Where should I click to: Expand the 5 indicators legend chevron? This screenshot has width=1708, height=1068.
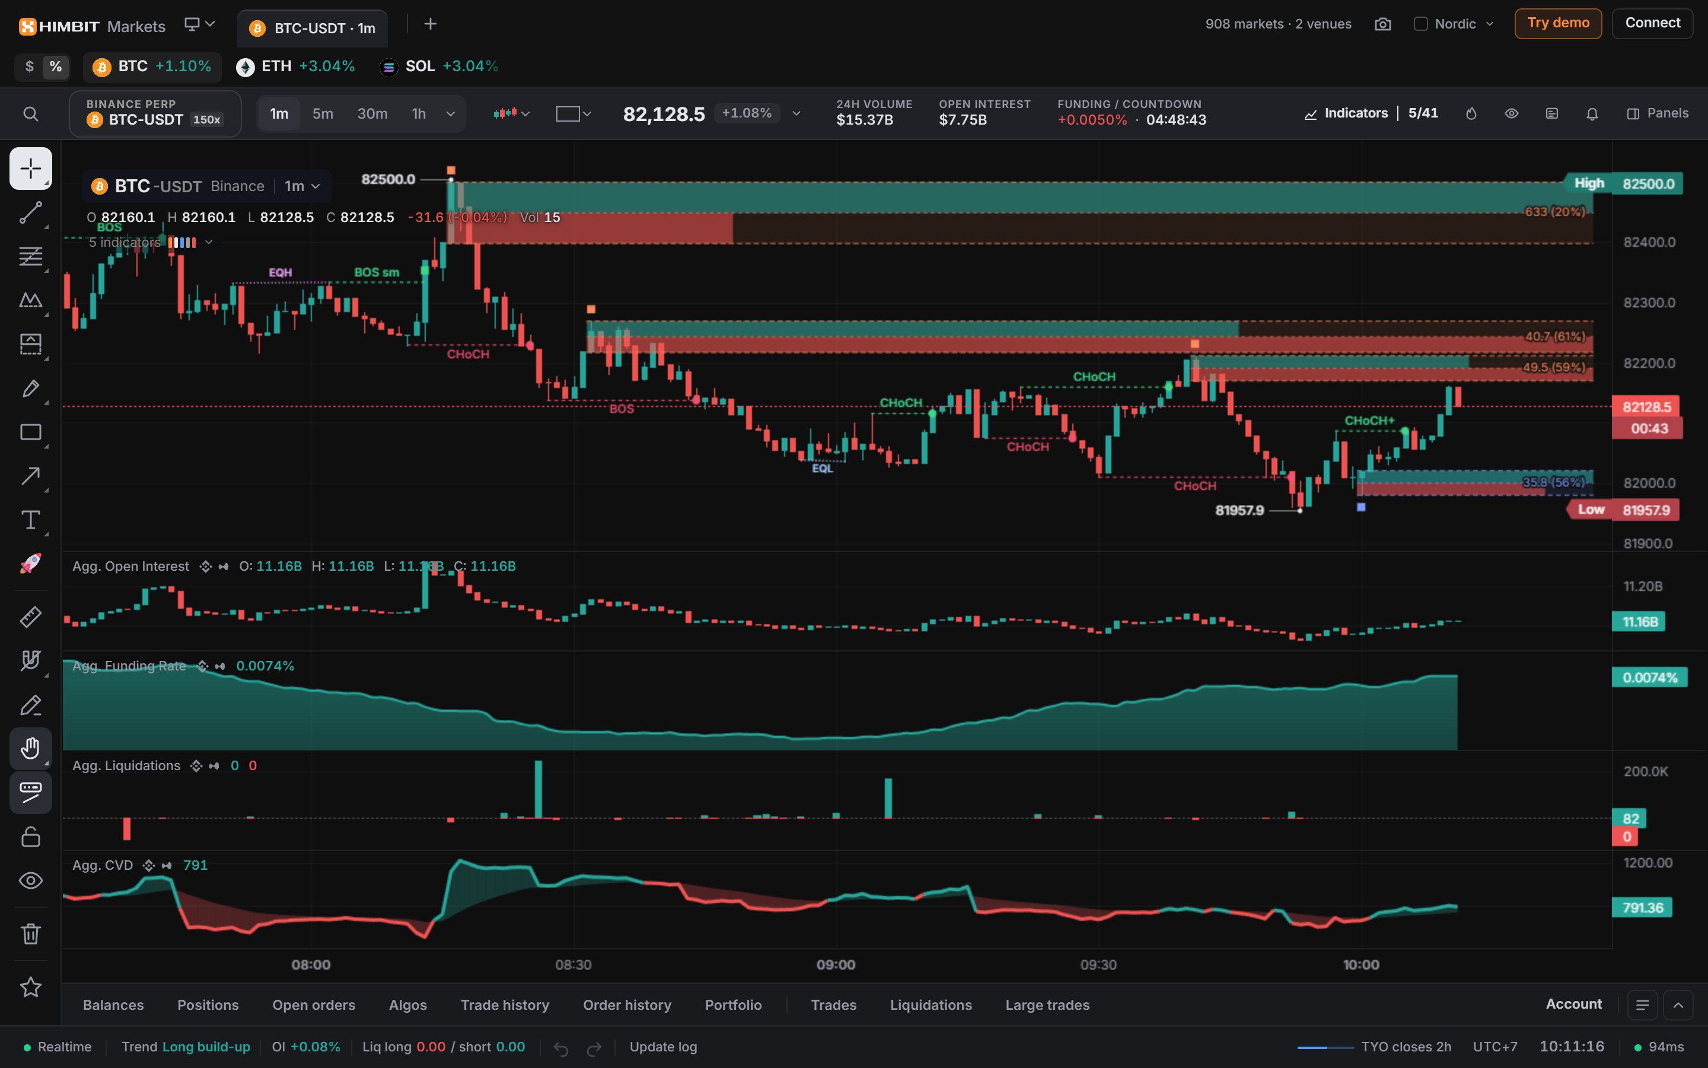tap(209, 242)
